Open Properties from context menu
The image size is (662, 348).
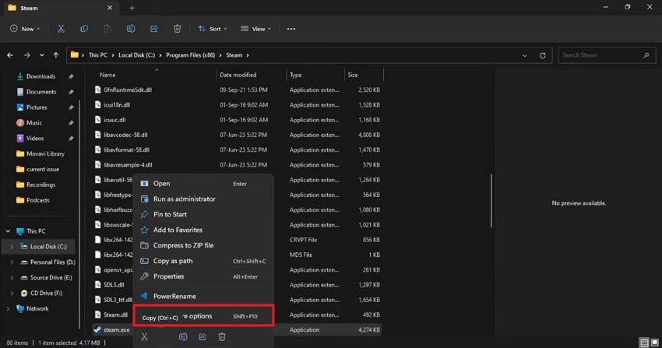[x=203, y=276]
